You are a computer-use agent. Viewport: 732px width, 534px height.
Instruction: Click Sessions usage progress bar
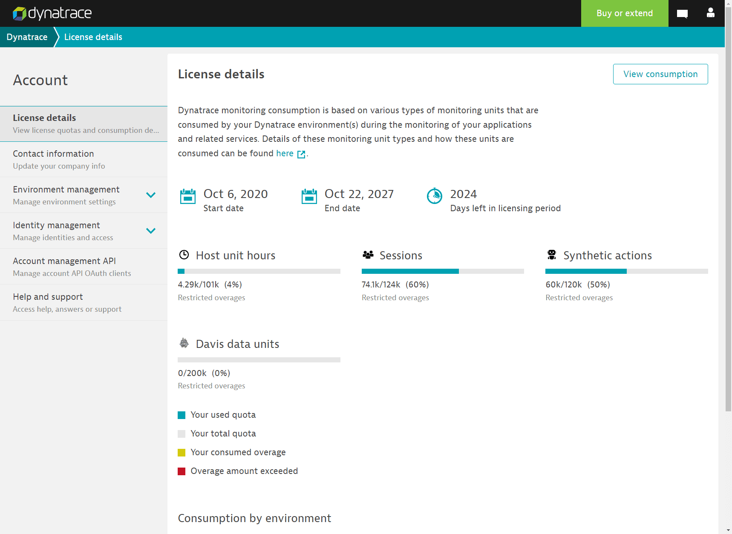(443, 271)
